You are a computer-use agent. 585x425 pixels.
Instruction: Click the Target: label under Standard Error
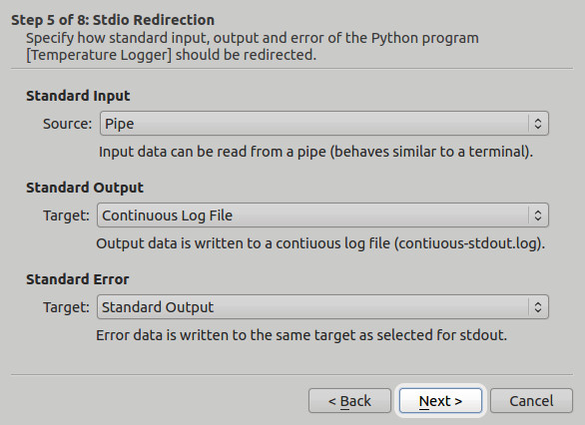pyautogui.click(x=66, y=307)
